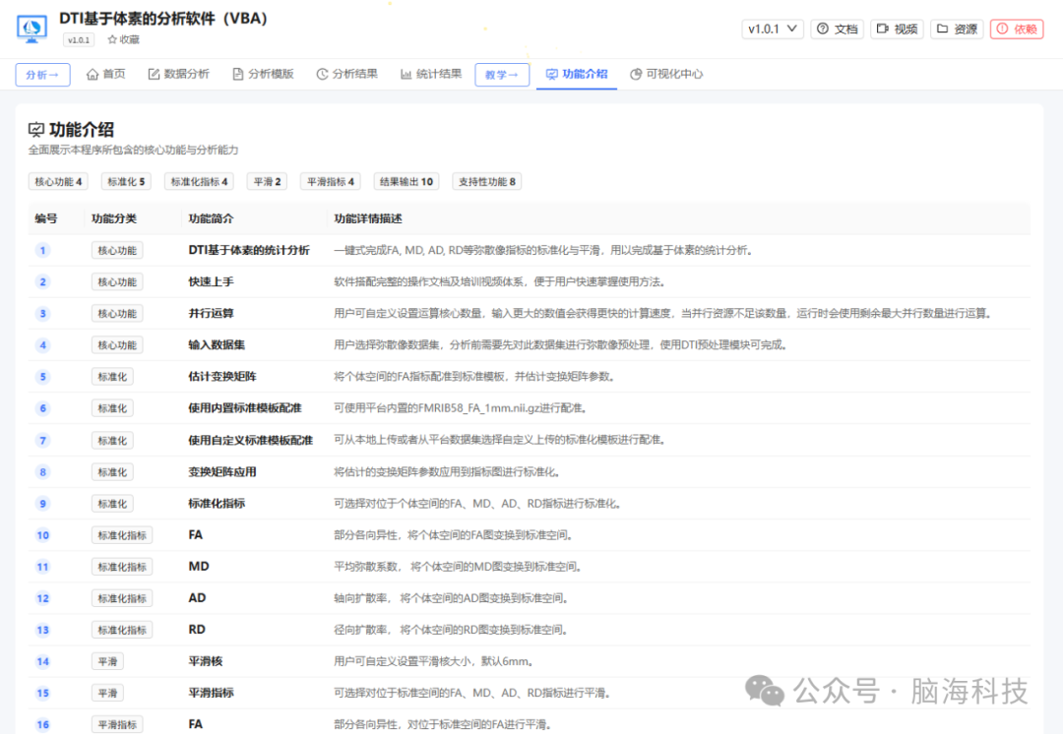Go to the 首页 home tab
1063x734 pixels.
[105, 74]
